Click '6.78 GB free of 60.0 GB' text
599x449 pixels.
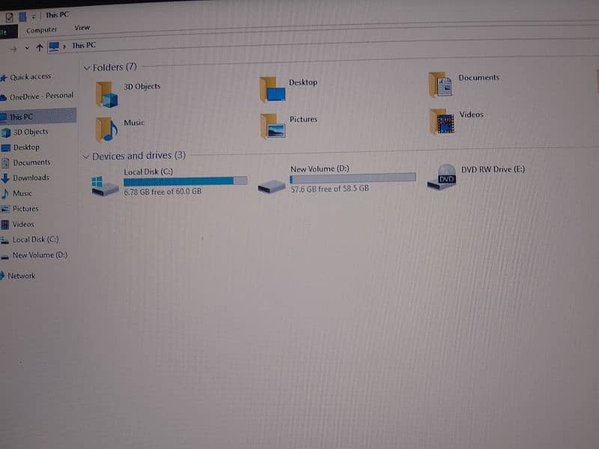(162, 192)
